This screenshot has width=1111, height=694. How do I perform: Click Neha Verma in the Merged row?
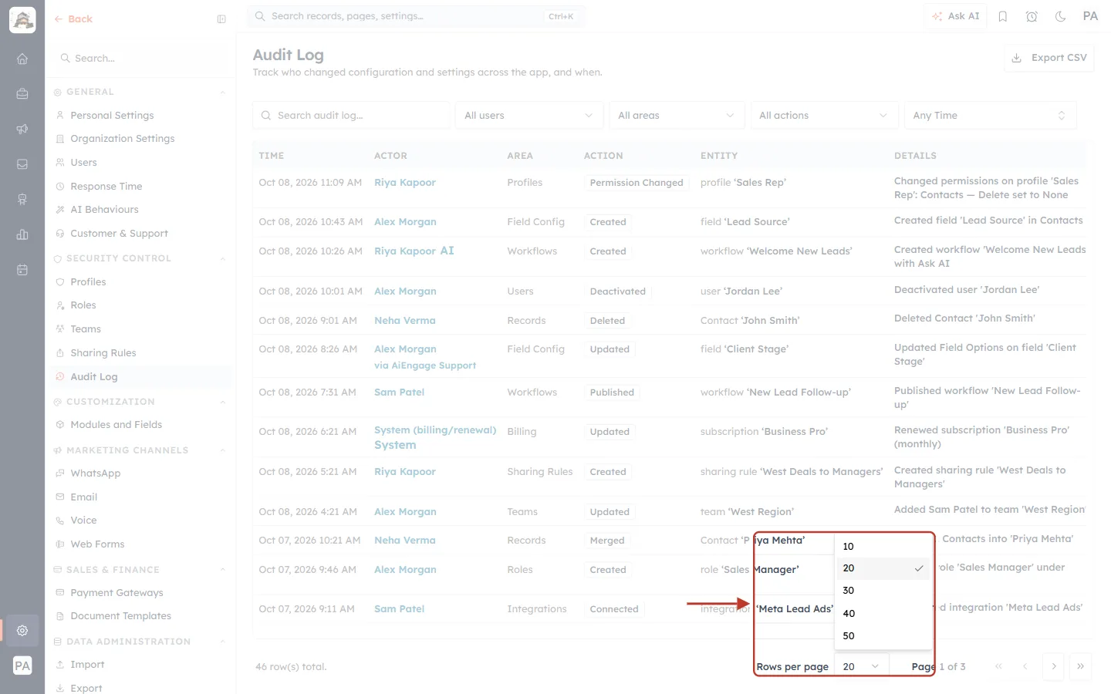[405, 541]
